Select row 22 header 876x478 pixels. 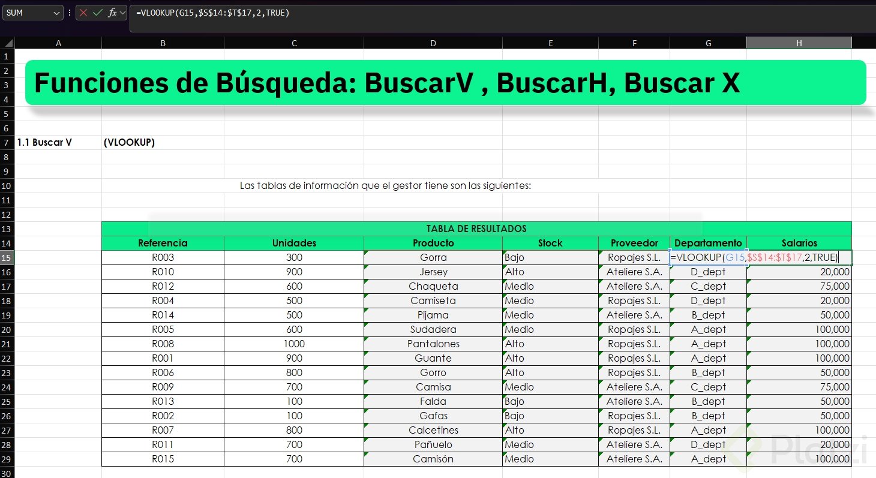click(7, 358)
